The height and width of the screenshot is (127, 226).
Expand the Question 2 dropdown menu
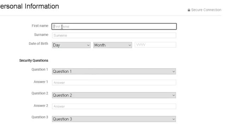(114, 95)
